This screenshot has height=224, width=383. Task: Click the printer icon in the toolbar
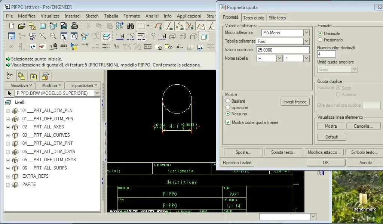[74, 26]
